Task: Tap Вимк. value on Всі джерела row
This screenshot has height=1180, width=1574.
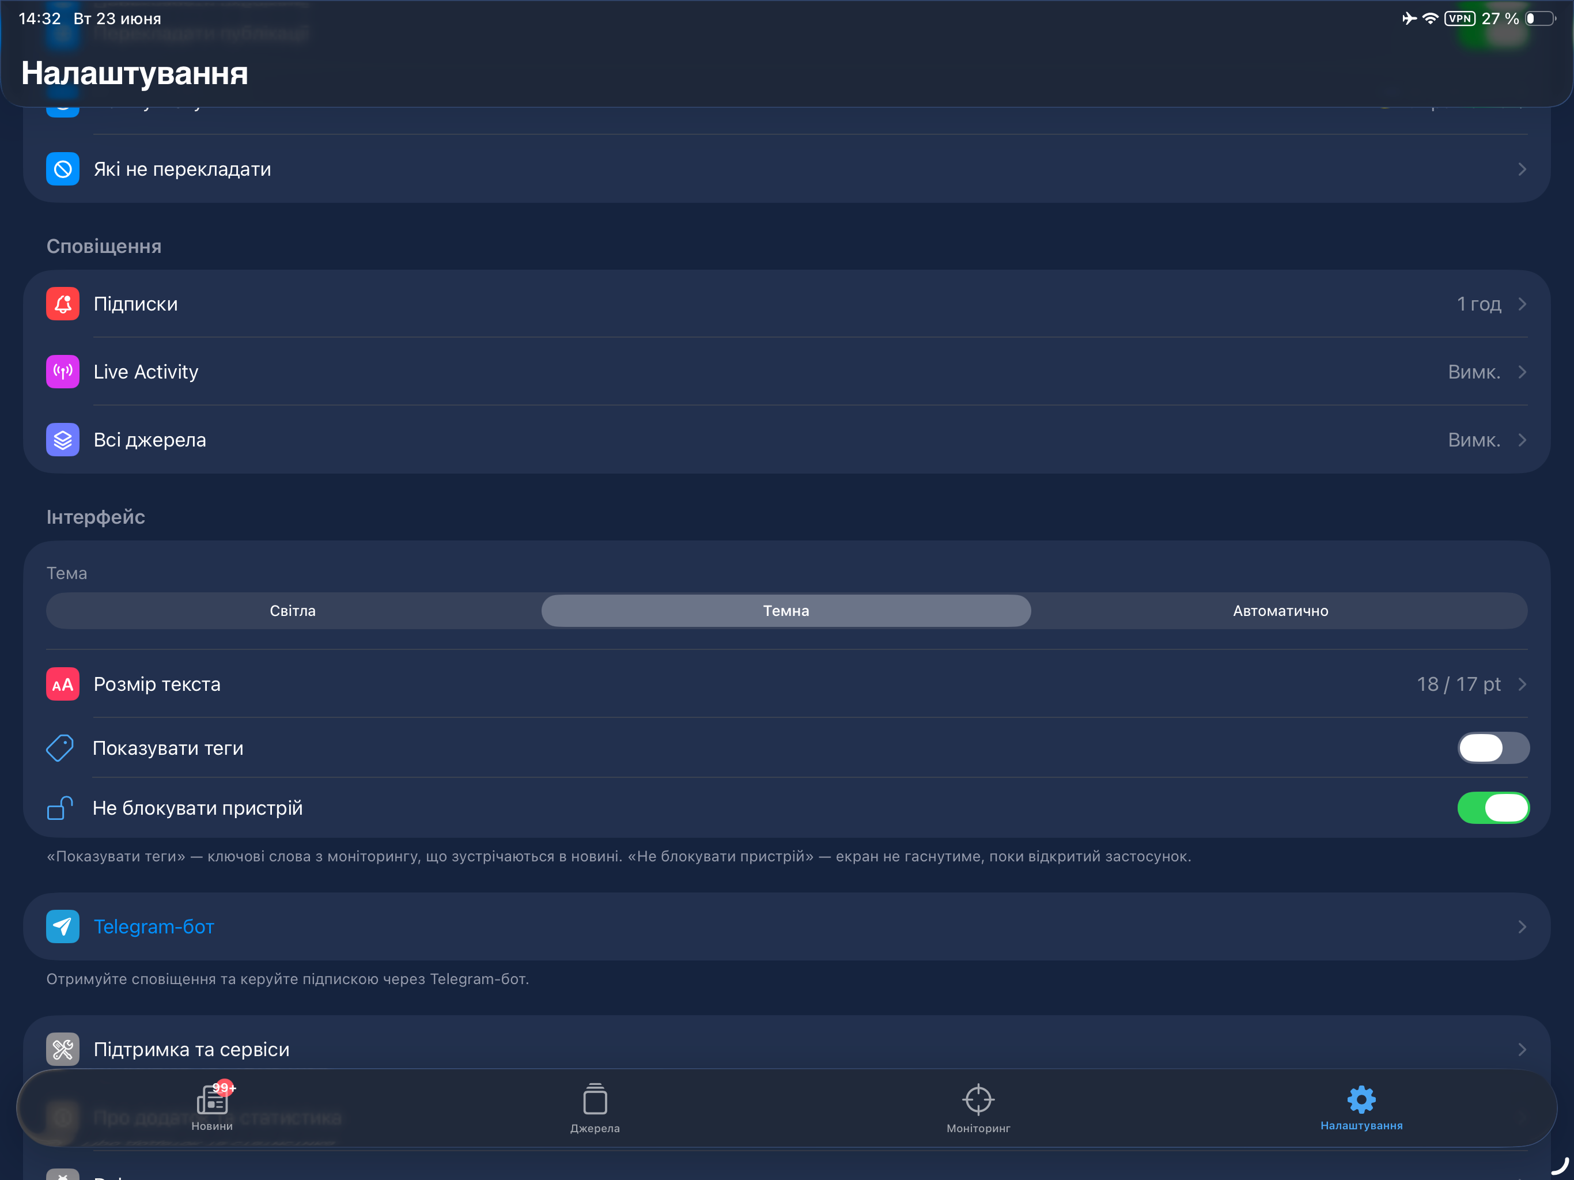Action: (x=1474, y=440)
